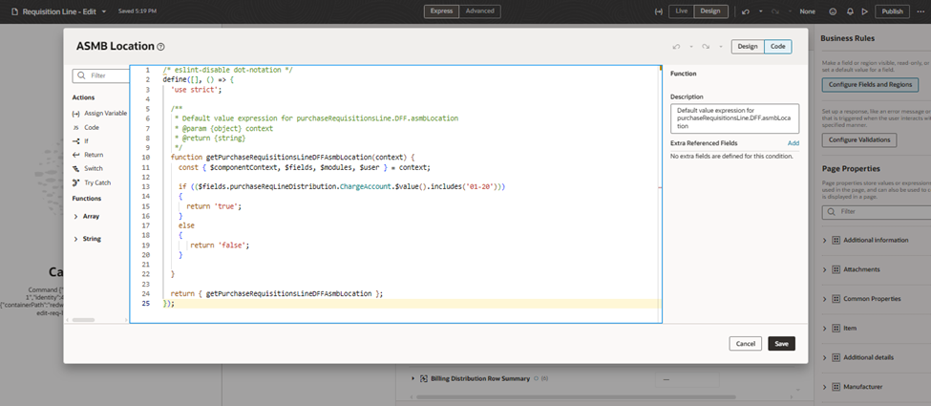Click the page document icon beside Requisition Line
This screenshot has height=406, width=931.
tap(15, 11)
